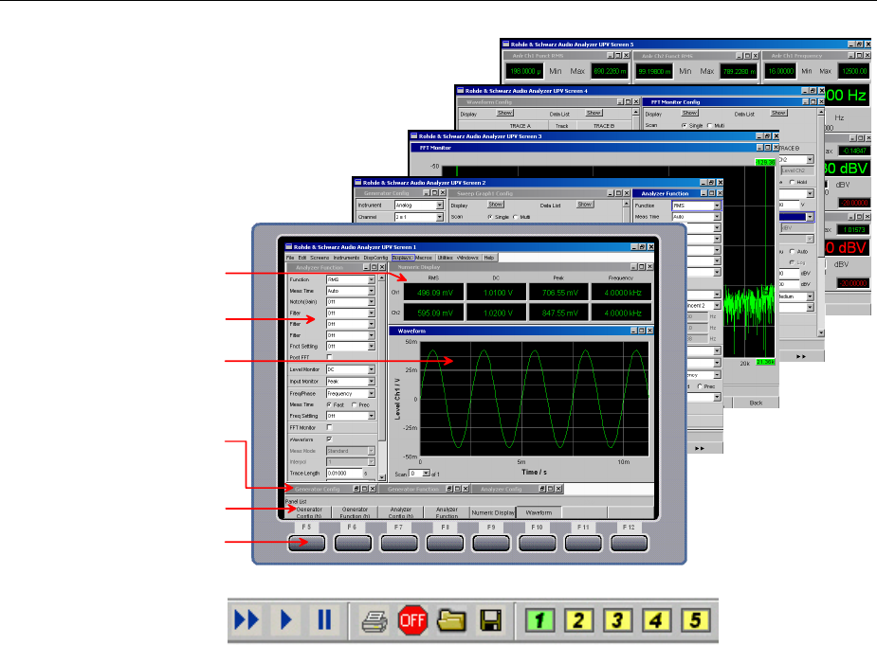The height and width of the screenshot is (645, 877).
Task: Click the red OFF stop-sign icon
Action: point(412,619)
